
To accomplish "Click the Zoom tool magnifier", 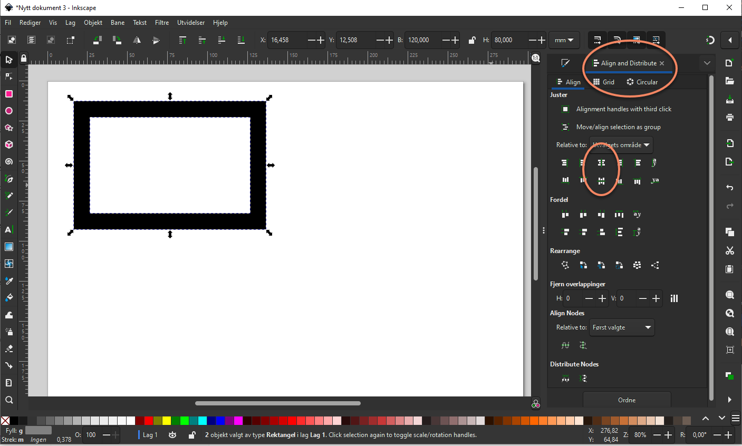I will click(9, 400).
